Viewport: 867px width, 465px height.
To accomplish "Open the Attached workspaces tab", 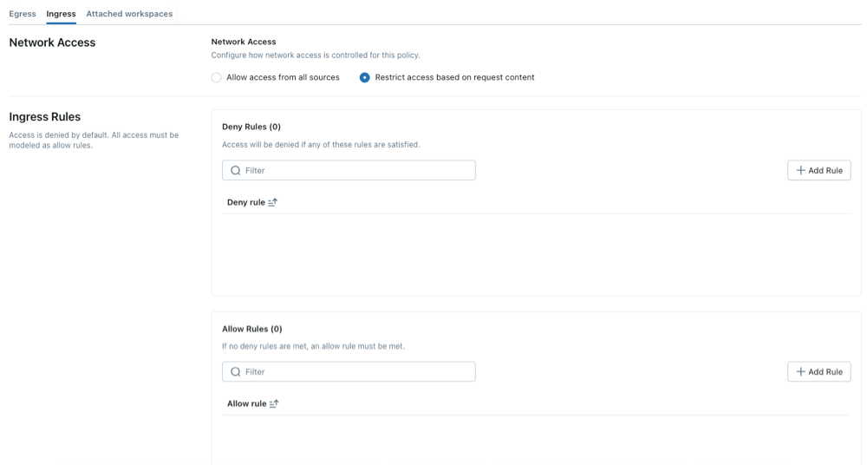I will 129,14.
